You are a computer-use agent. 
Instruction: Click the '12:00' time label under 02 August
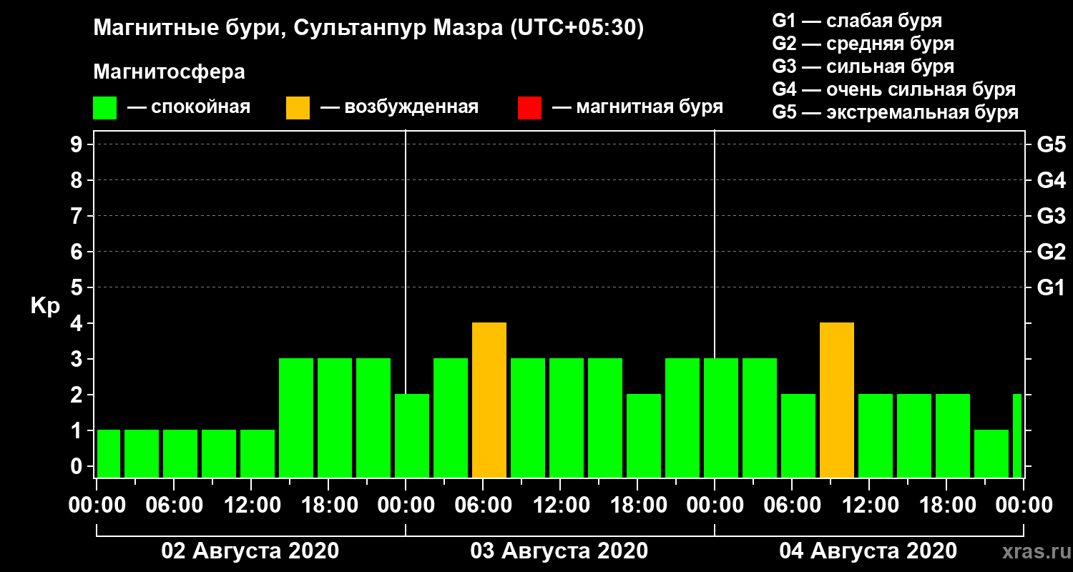click(251, 506)
